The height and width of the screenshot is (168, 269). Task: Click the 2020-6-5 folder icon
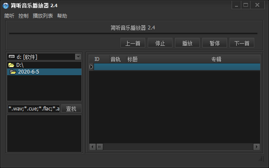(13, 72)
